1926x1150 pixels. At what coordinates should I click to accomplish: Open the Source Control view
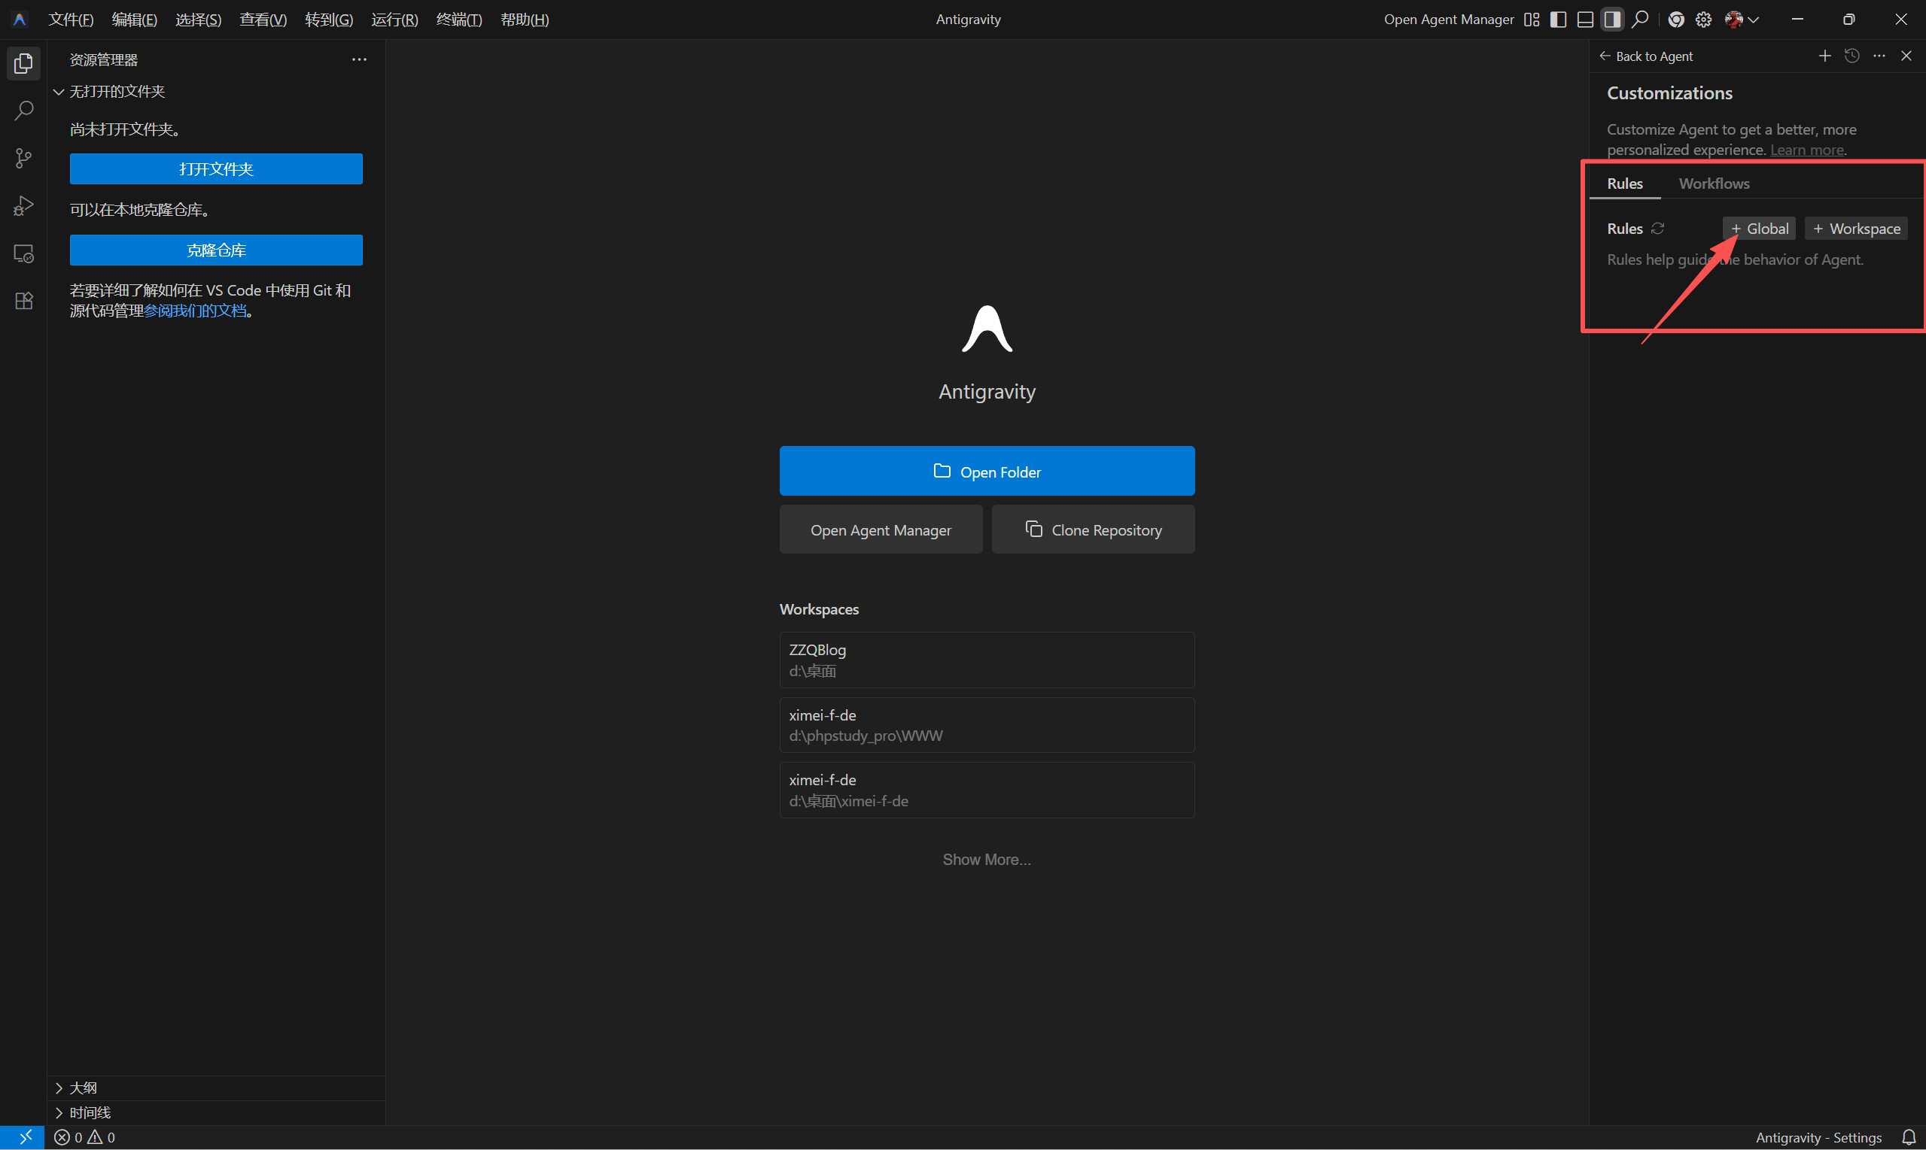pyautogui.click(x=23, y=159)
